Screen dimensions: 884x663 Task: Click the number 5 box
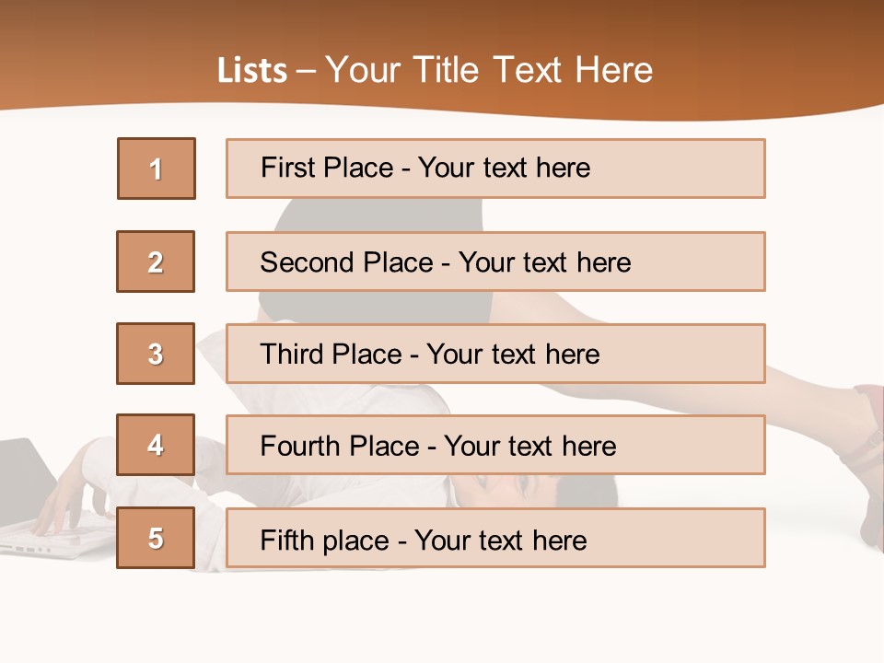pos(157,538)
